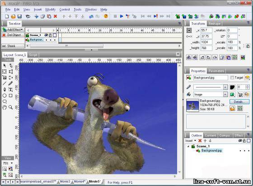Click the line width stepper arrows
The width and height of the screenshot is (253, 186).
pyautogui.click(x=248, y=87)
